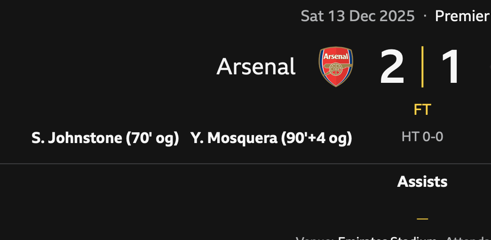
Task: Click the HT 0-0 half-time score
Action: click(422, 137)
